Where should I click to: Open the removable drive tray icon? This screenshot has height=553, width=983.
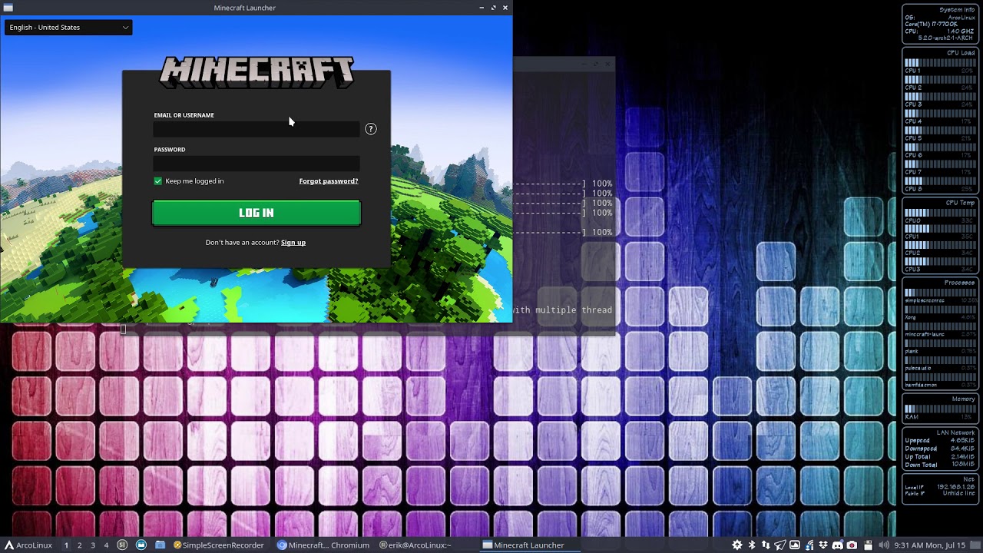[x=869, y=545]
